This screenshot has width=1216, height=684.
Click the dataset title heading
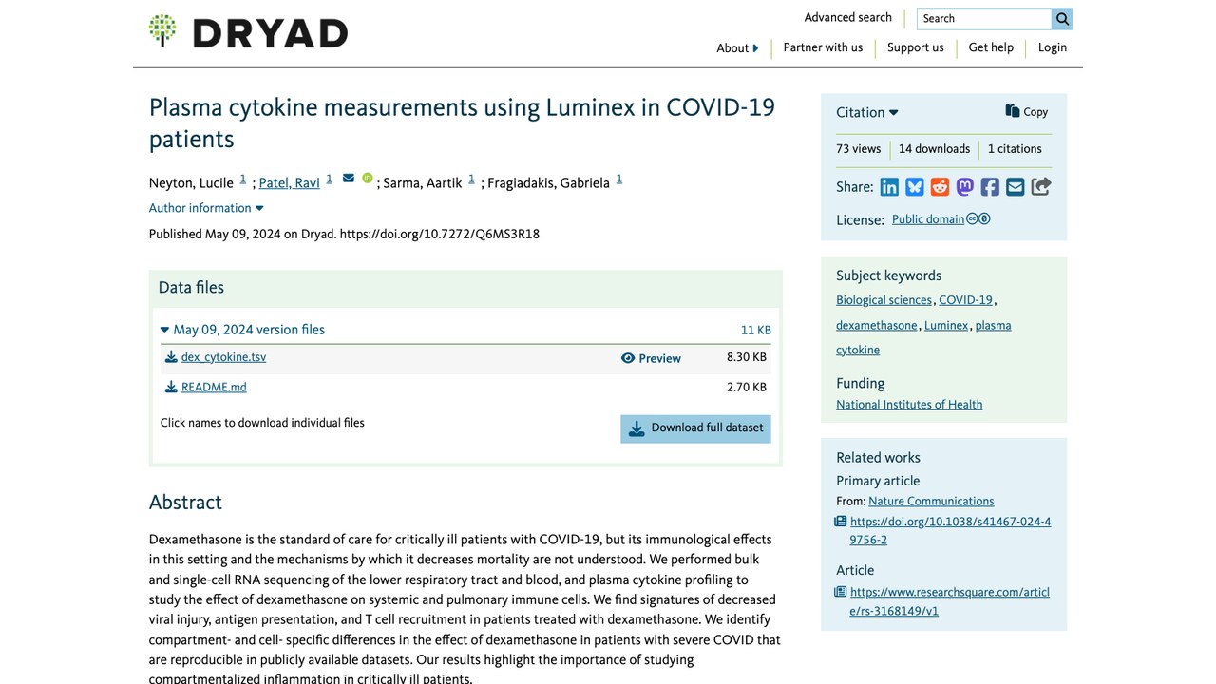[462, 123]
